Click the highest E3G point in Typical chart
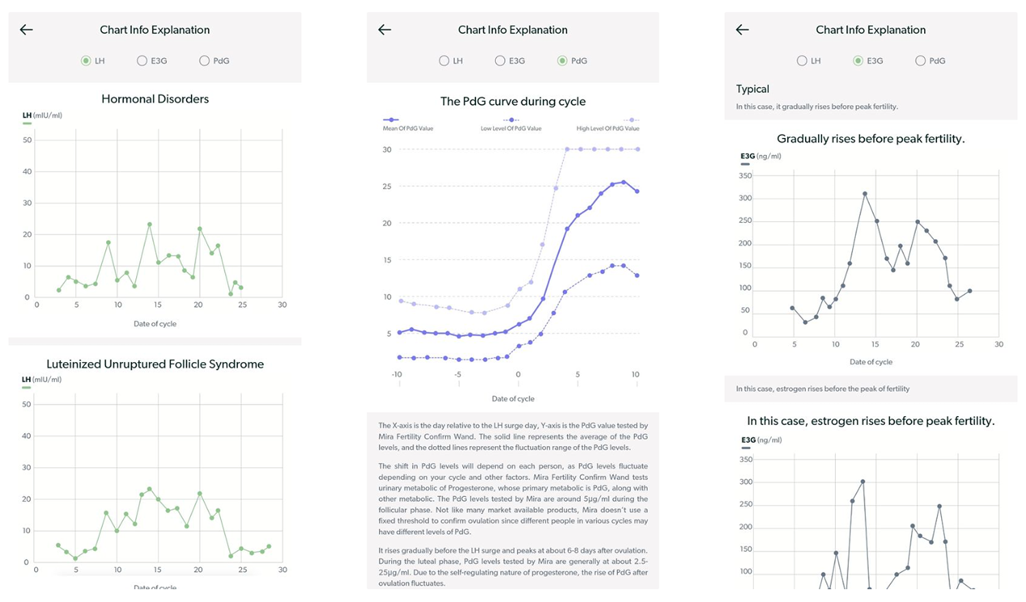The width and height of the screenshot is (1026, 602). pyautogui.click(x=865, y=194)
